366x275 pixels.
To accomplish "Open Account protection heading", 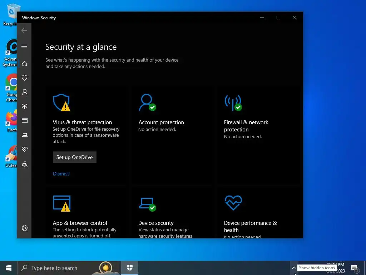I will tap(161, 122).
